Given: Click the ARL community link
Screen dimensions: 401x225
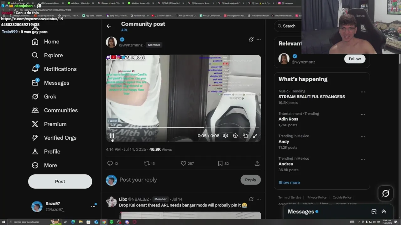Looking at the screenshot, I should (x=124, y=30).
